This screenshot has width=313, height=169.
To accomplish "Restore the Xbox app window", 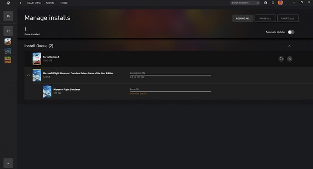I will coord(302,2).
